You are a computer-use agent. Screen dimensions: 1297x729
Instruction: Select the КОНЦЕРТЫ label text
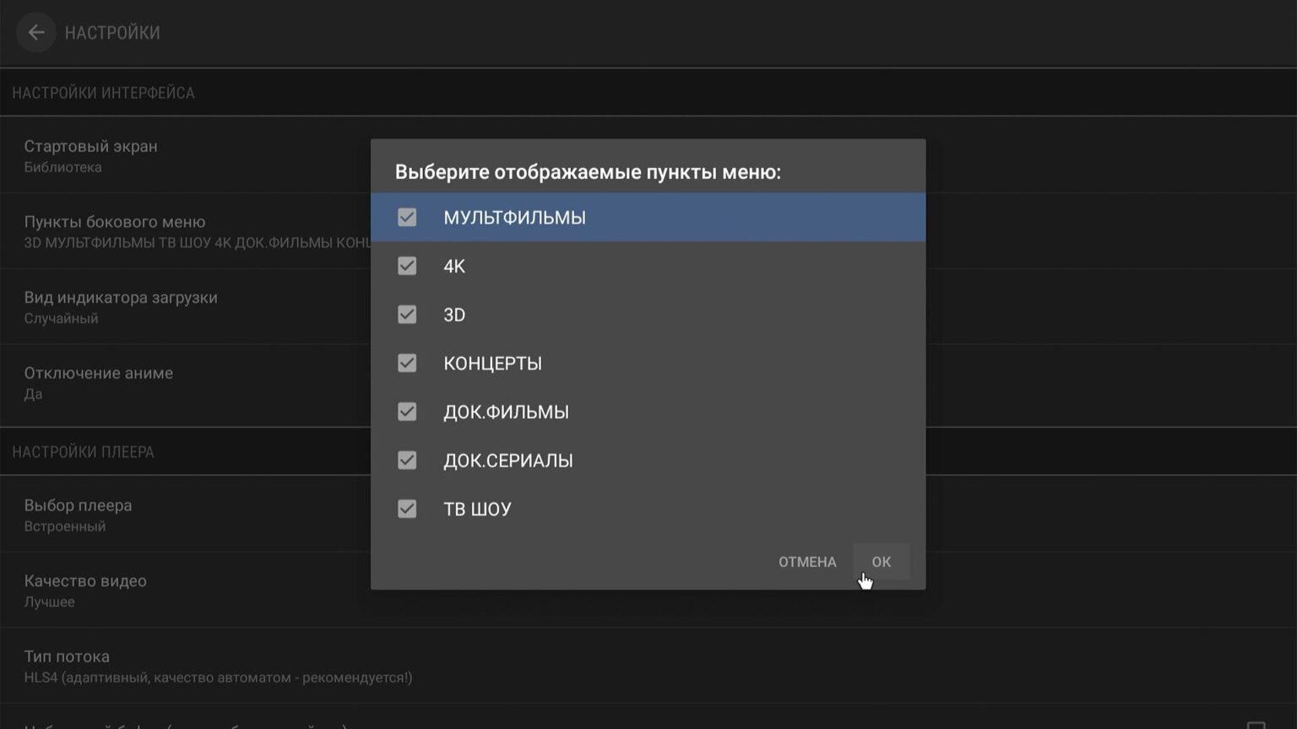[492, 364]
